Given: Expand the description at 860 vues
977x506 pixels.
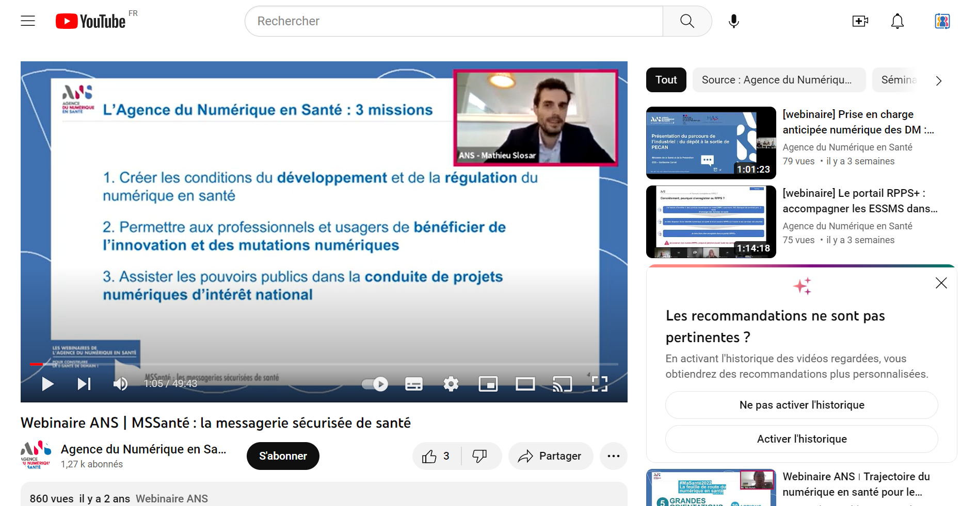Looking at the screenshot, I should 324,495.
